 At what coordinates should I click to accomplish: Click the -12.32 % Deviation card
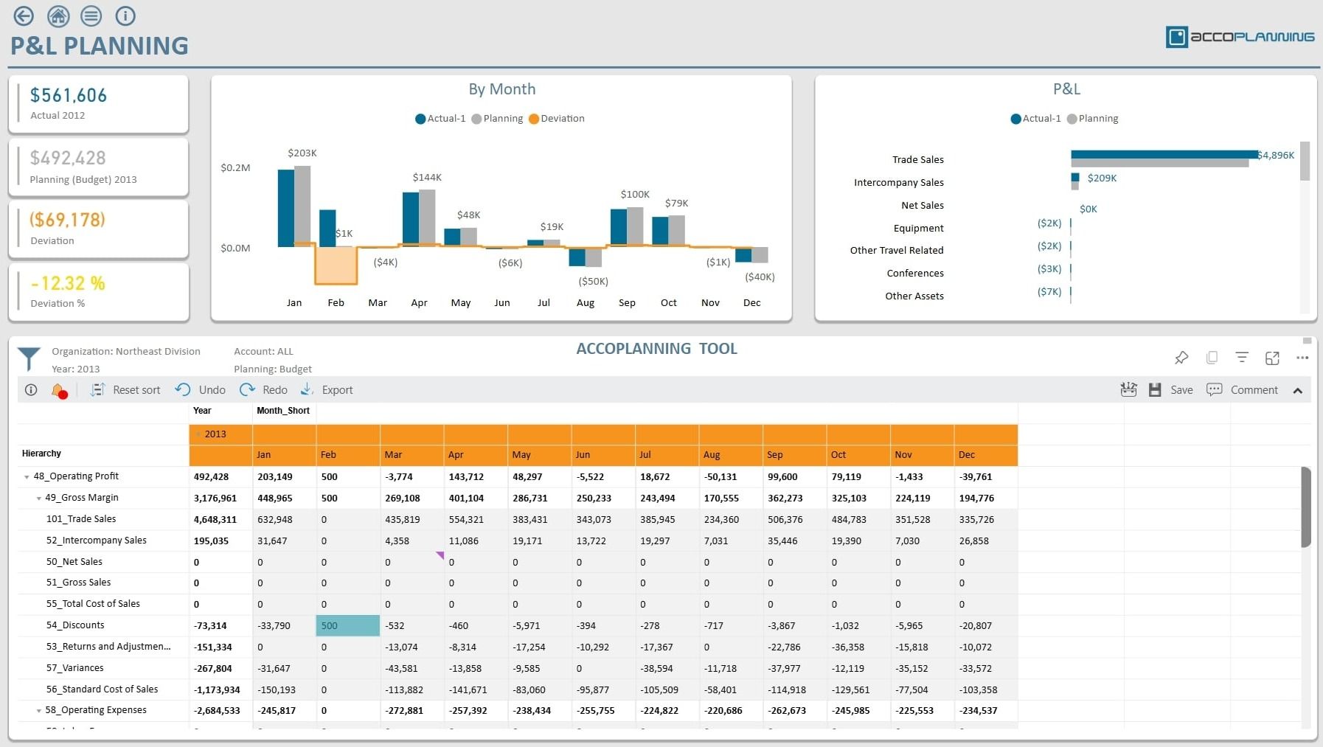click(99, 292)
